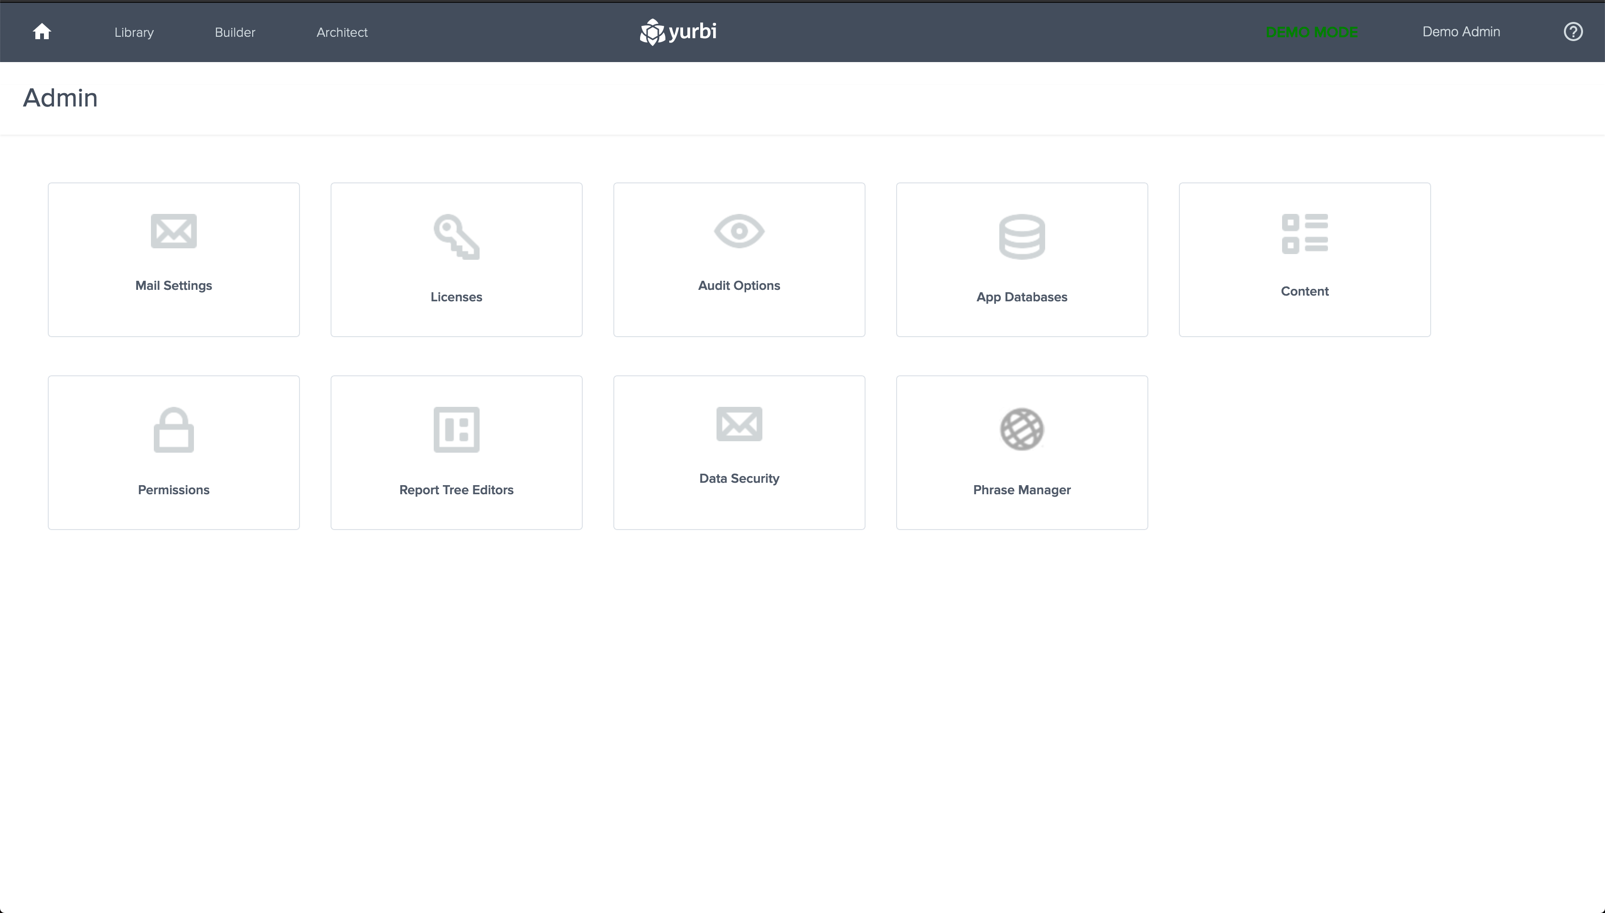Open the Demo Admin user menu
The image size is (1605, 913).
[x=1461, y=32]
